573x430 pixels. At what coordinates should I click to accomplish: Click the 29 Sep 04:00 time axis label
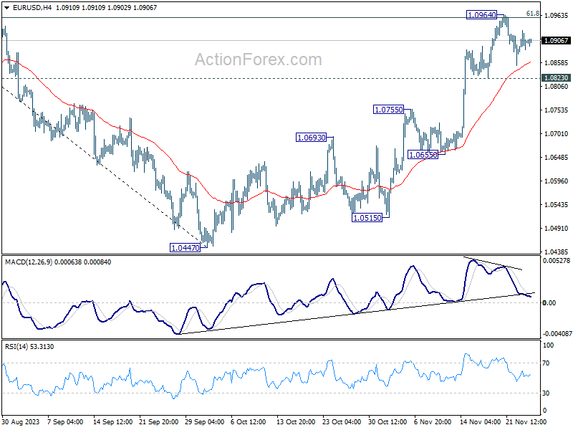pyautogui.click(x=205, y=422)
